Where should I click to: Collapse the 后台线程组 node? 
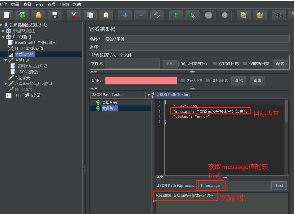(x=3, y=37)
